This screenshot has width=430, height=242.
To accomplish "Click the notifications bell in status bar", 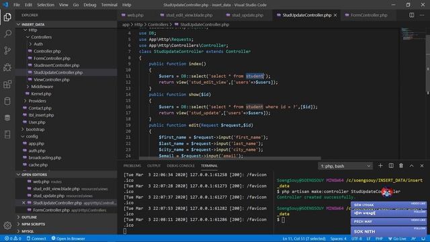I will click(x=423, y=239).
